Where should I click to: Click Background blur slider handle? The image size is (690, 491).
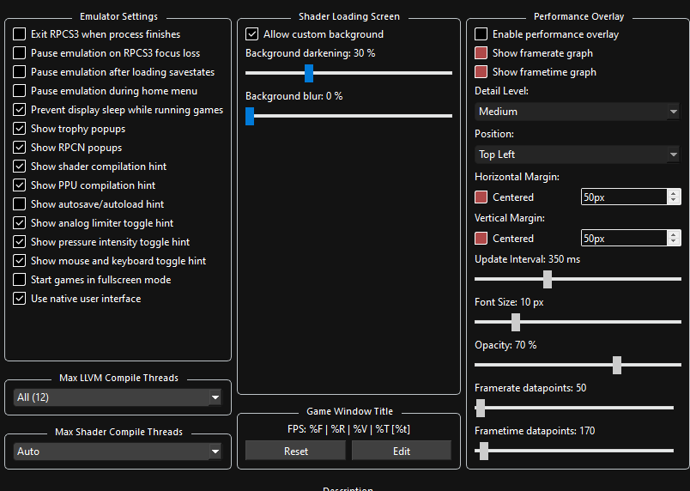250,117
